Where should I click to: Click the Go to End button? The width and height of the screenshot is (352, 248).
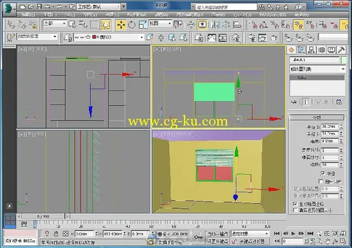point(310,234)
